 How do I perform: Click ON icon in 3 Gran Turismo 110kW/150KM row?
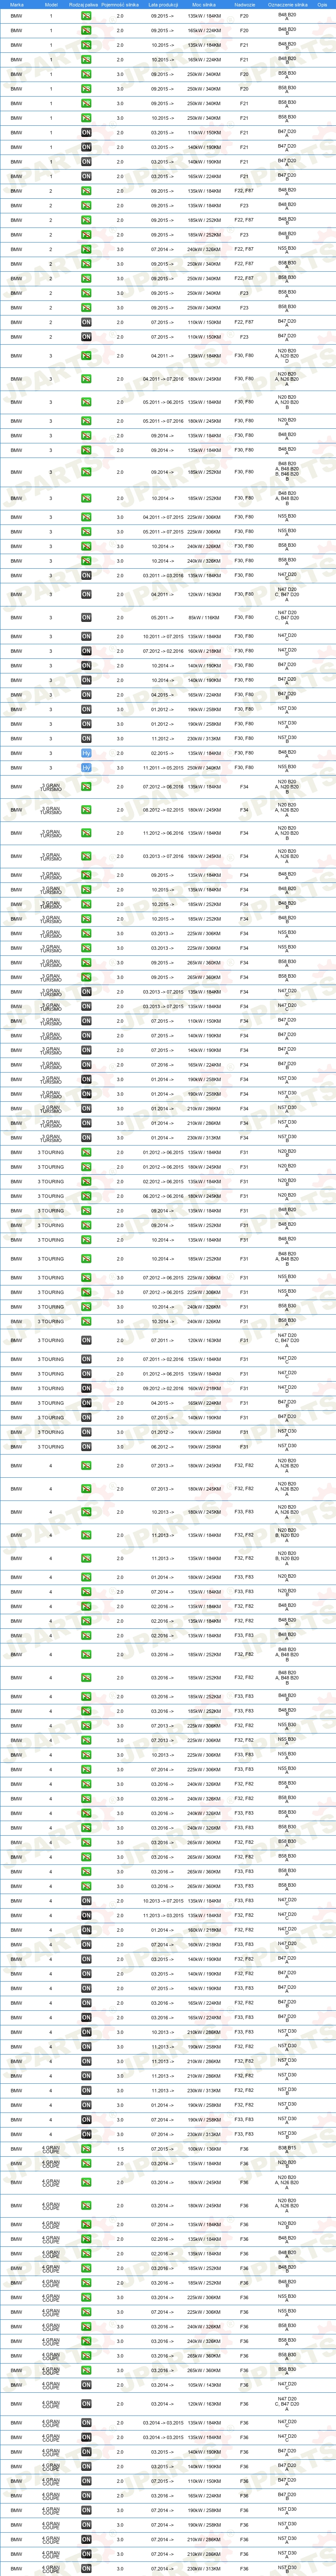[x=86, y=1021]
